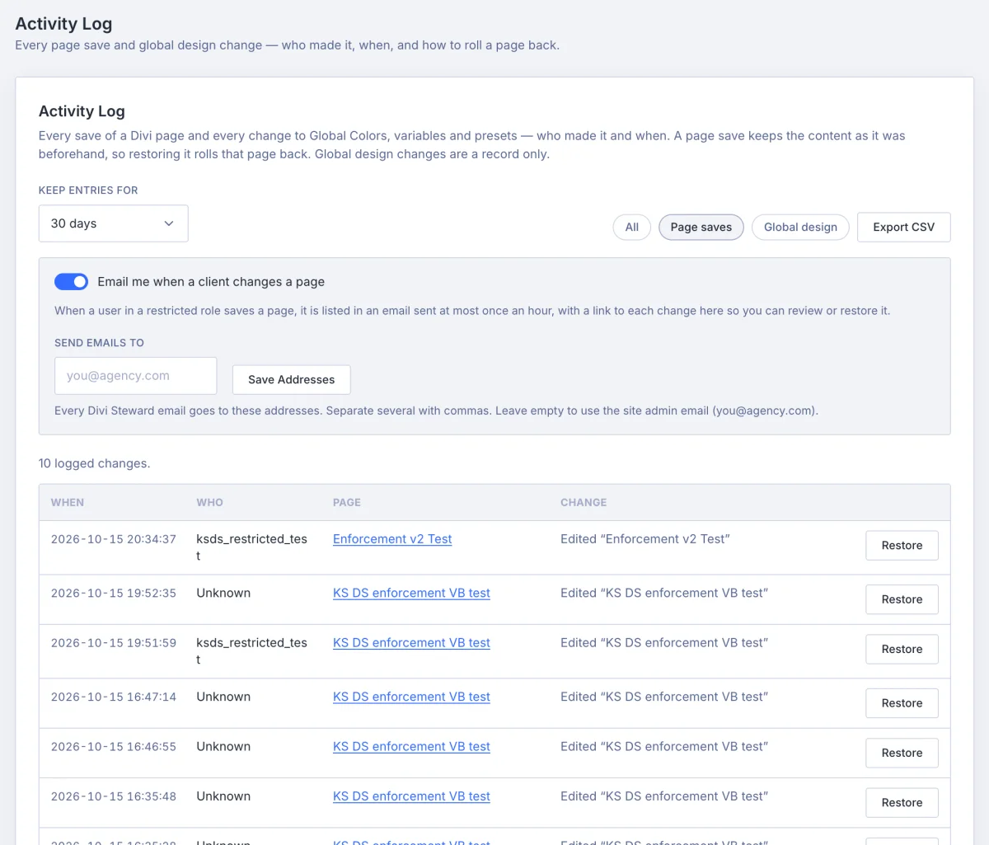This screenshot has height=845, width=989.
Task: Click the timestamp 2026-10-15 16:35:48
Action: click(114, 796)
